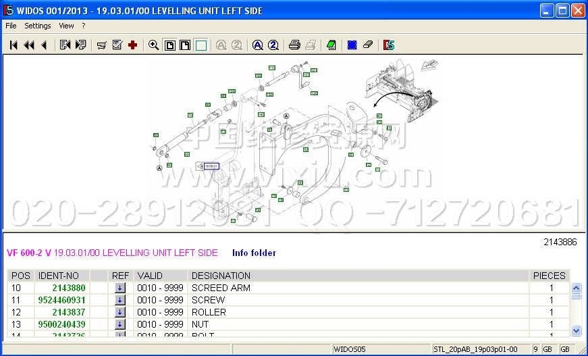Toggle the blue circled A button
This screenshot has width=588, height=356.
click(x=257, y=45)
